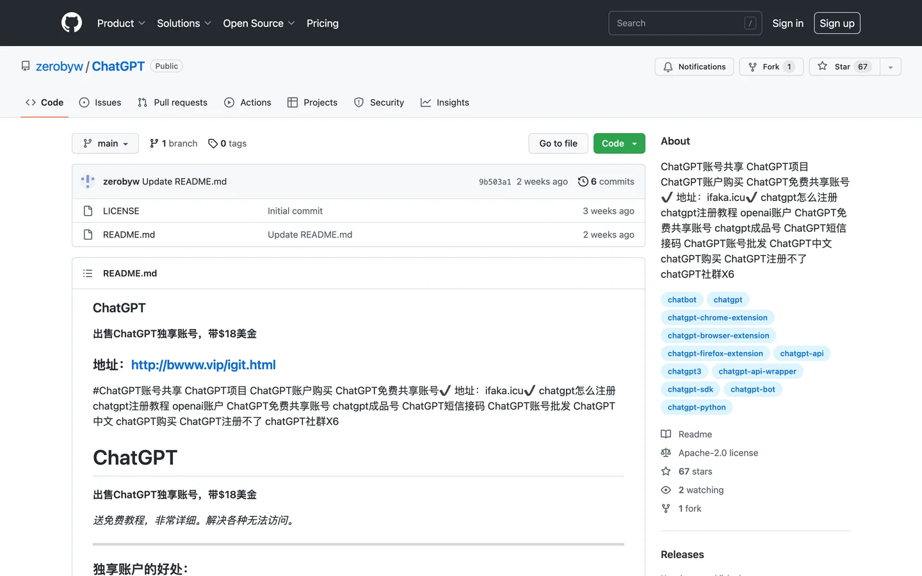922x576 pixels.
Task: View the 2 watching link
Action: 692,490
